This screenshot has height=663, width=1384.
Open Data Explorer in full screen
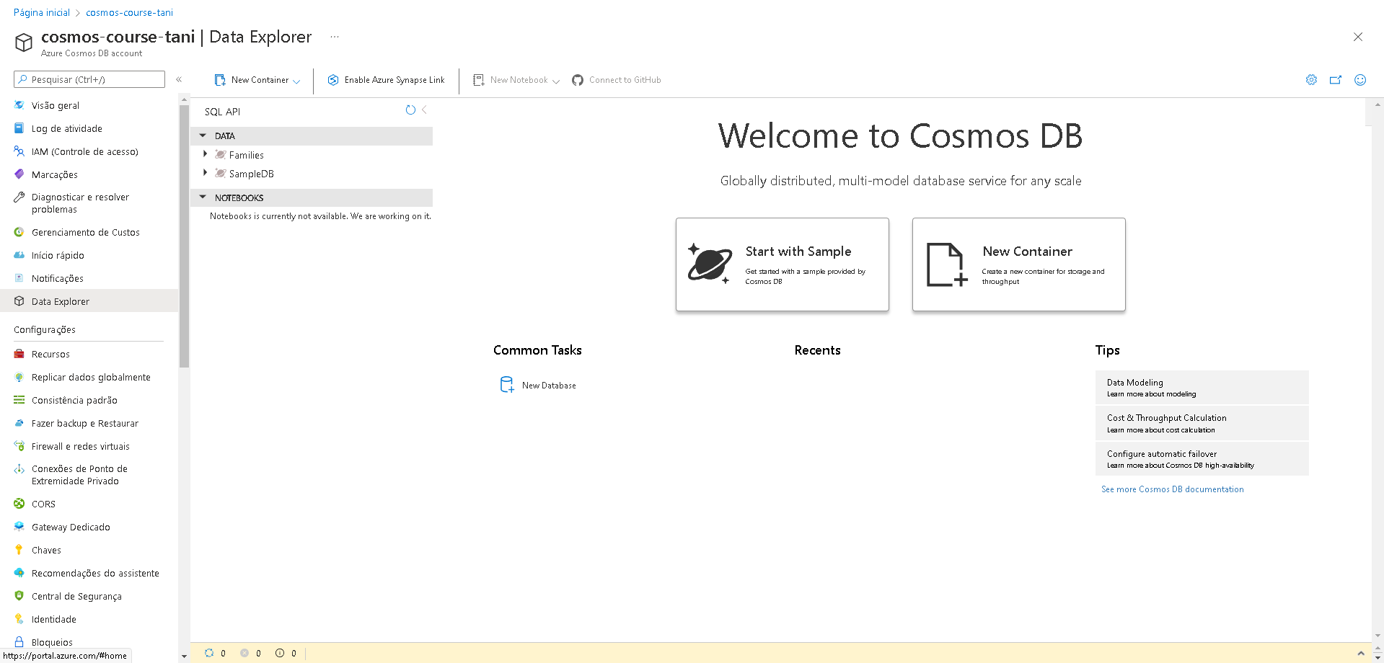(x=1336, y=80)
